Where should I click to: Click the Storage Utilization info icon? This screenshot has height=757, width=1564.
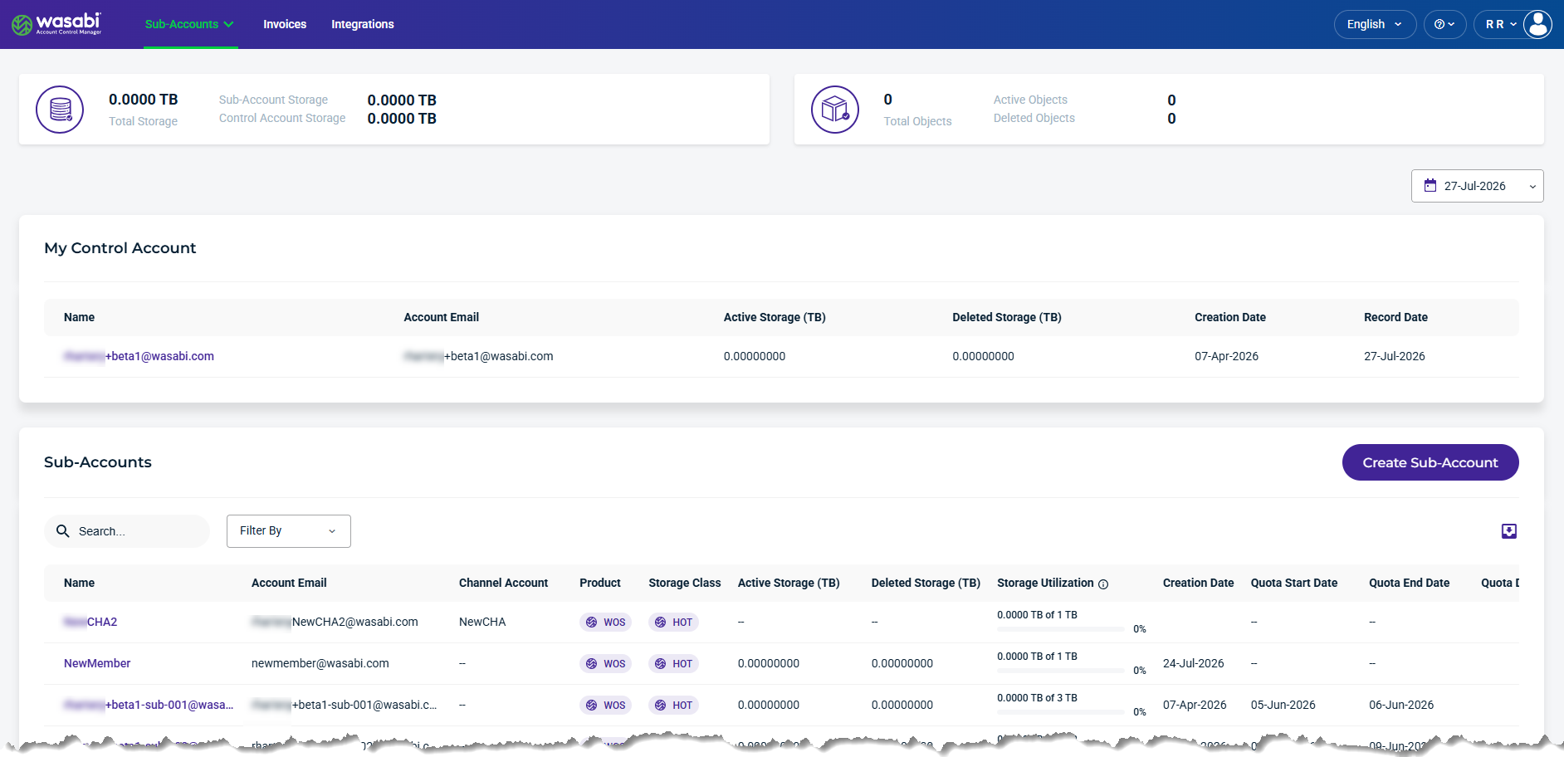click(1103, 584)
